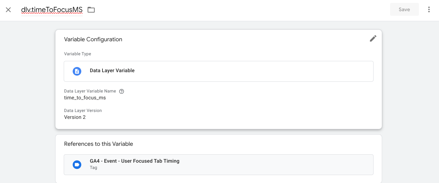Click the Data Layer Variable type name text
The width and height of the screenshot is (439, 183).
pos(112,70)
